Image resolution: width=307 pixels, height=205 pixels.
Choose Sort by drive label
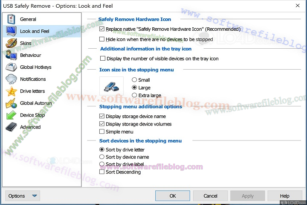point(102,164)
